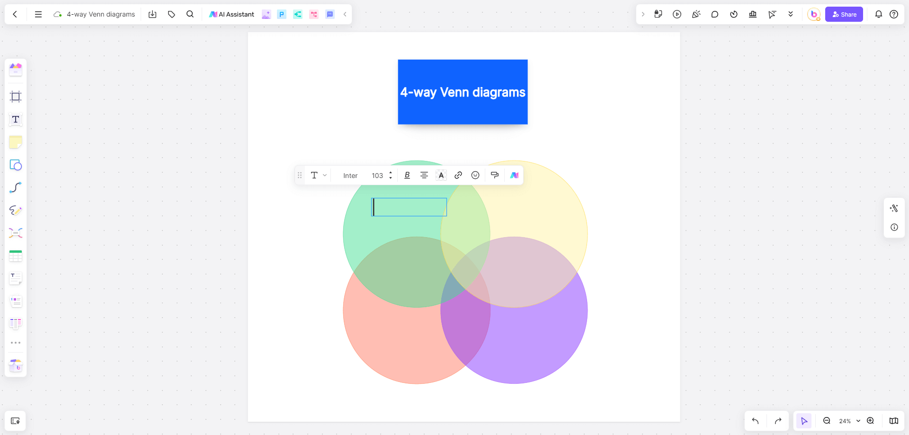This screenshot has width=909, height=435.
Task: Insert an emoji
Action: point(475,175)
